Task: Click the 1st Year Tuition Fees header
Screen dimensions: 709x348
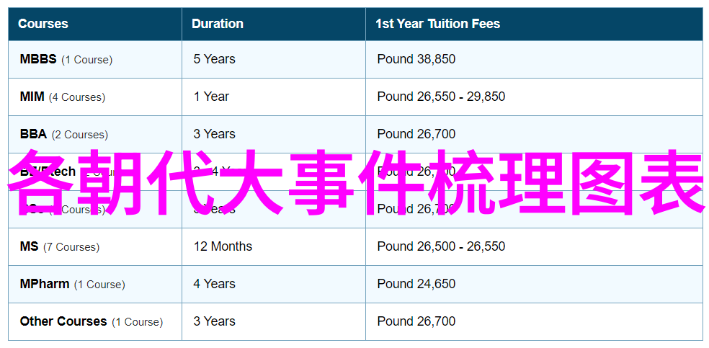Action: coord(437,24)
